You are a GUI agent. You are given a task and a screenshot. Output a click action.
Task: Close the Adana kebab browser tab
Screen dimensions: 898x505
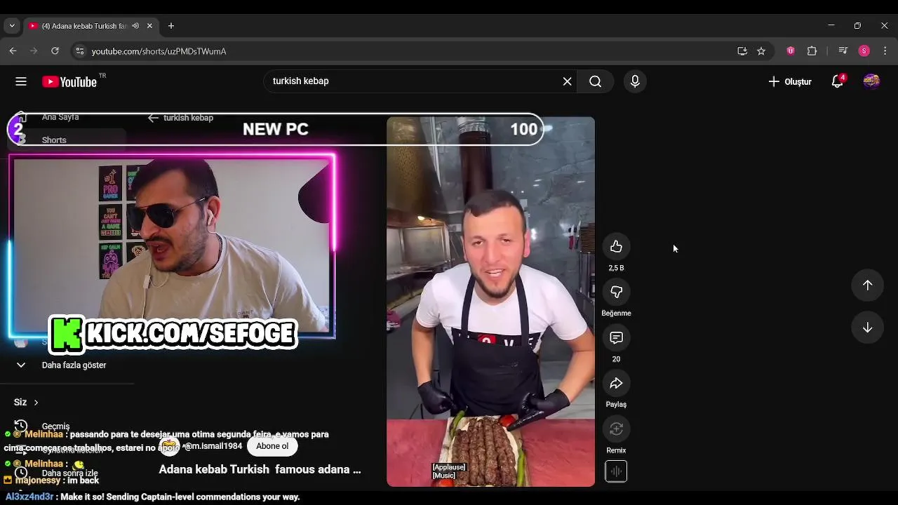tap(149, 26)
